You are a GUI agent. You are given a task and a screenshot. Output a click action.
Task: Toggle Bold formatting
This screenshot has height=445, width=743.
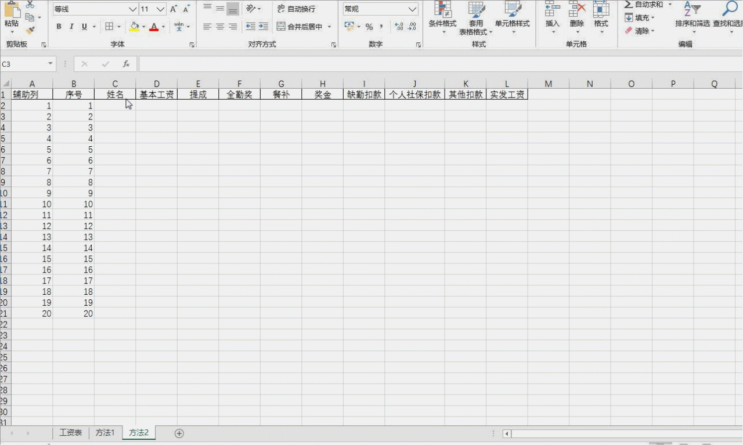pos(59,27)
